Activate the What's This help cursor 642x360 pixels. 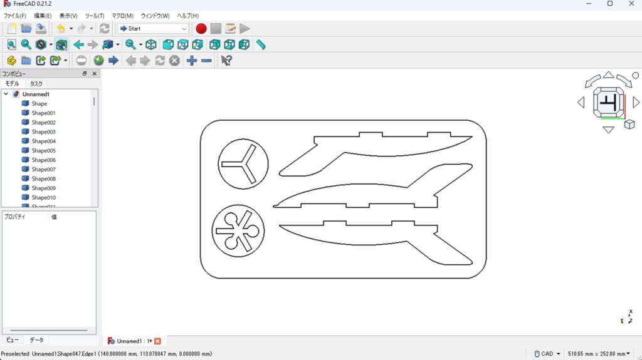[226, 61]
